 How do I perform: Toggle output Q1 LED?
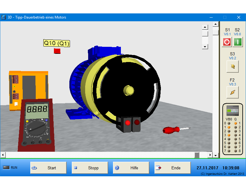[235, 123]
